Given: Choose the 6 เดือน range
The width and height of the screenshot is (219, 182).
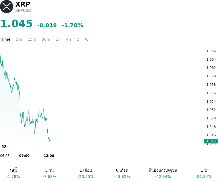Looking at the screenshot, I should (x=122, y=173).
